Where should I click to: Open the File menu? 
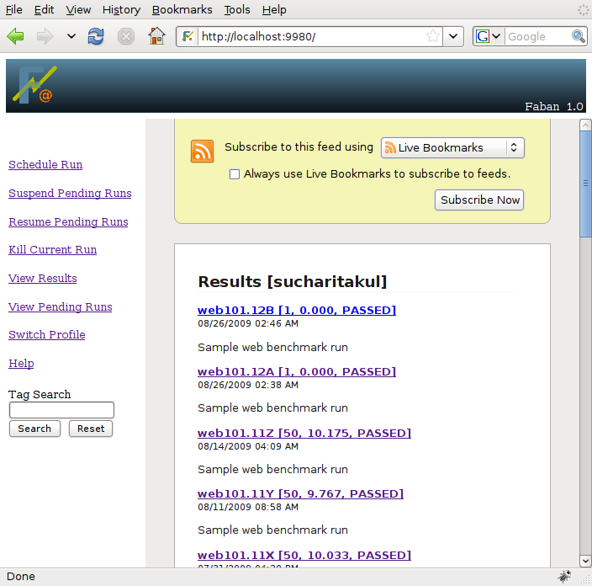[x=14, y=9]
